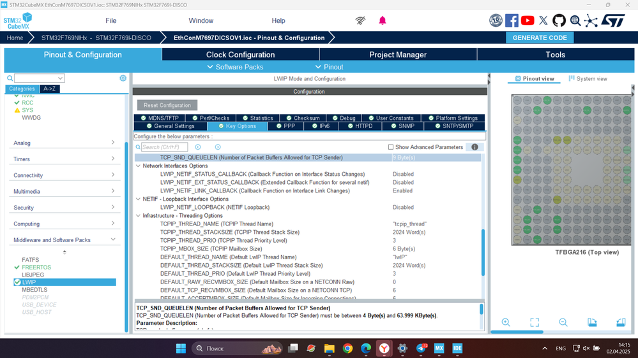Collapse Network Interfaces Options group
Screen dimensions: 638x358
click(x=139, y=166)
